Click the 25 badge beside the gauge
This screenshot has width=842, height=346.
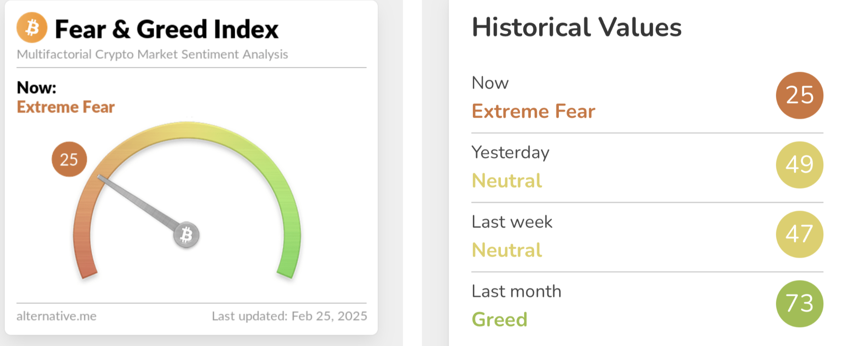[x=69, y=159]
